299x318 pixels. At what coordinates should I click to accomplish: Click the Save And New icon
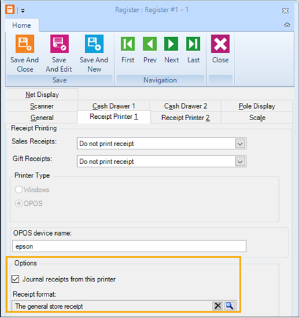(94, 44)
